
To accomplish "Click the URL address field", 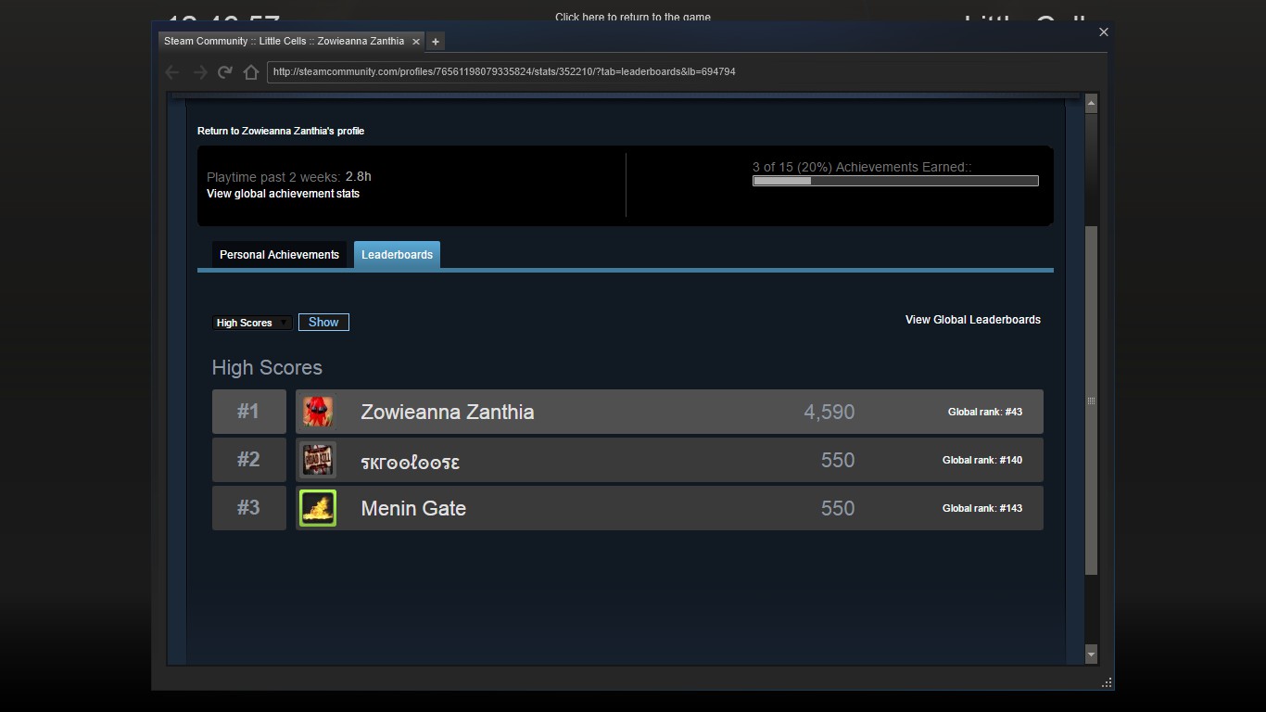I will coord(684,71).
